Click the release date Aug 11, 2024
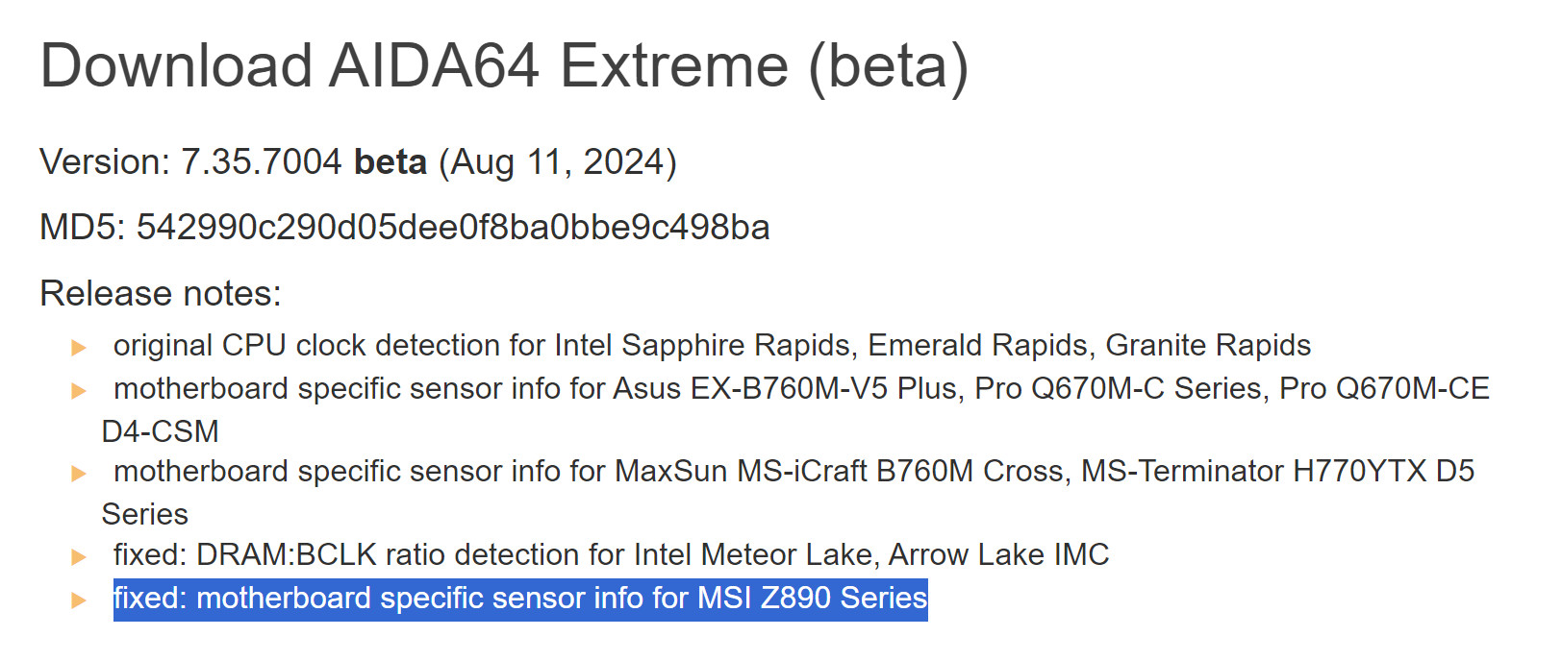This screenshot has width=1562, height=661. point(558,162)
